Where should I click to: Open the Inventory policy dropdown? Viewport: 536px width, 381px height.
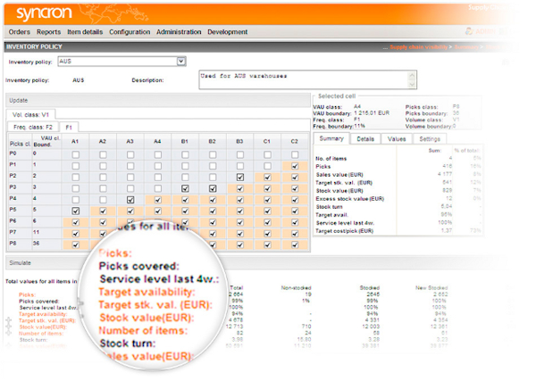(181, 62)
